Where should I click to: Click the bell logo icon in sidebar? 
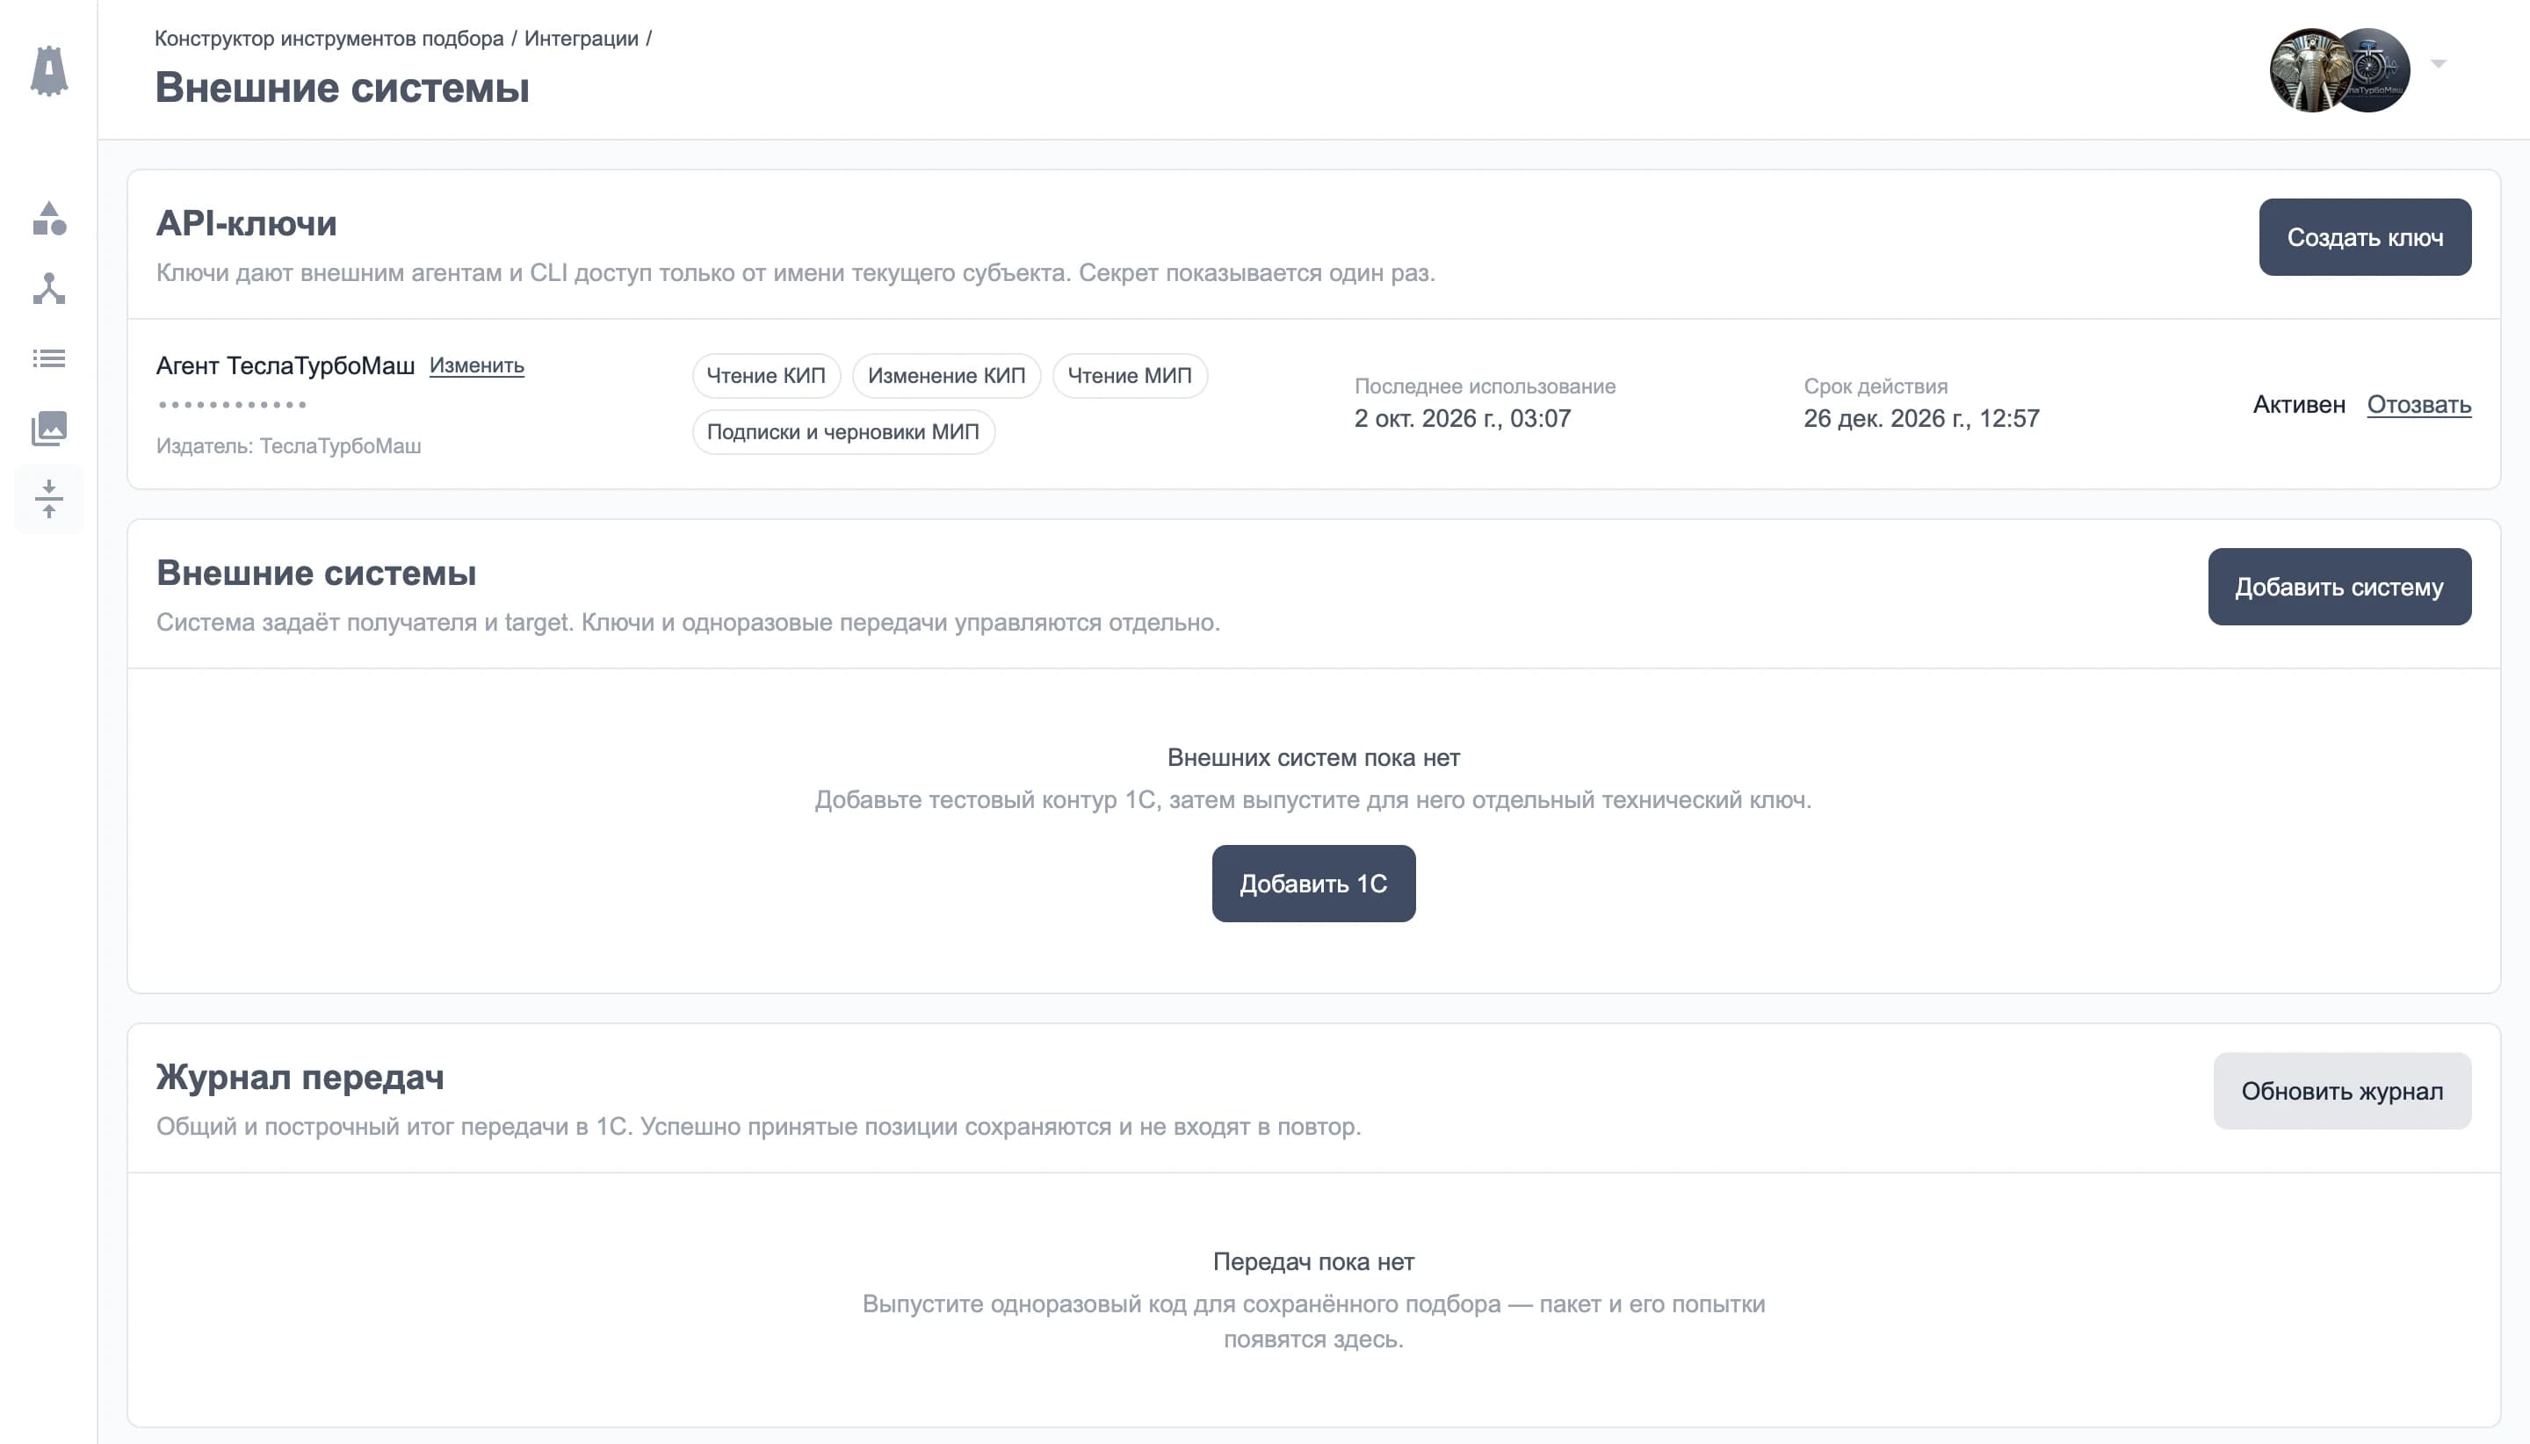pyautogui.click(x=48, y=70)
